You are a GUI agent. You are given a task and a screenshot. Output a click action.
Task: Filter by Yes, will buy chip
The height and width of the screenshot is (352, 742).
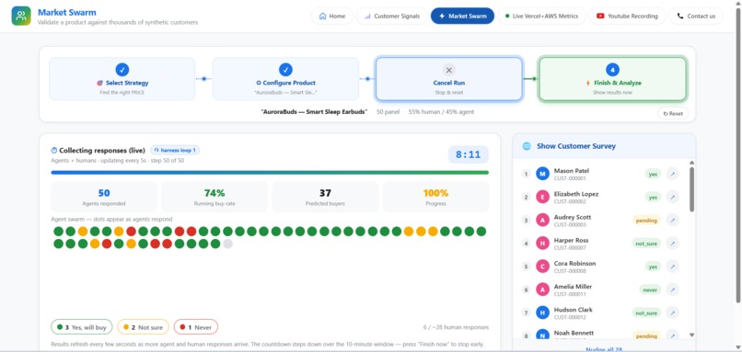(81, 327)
